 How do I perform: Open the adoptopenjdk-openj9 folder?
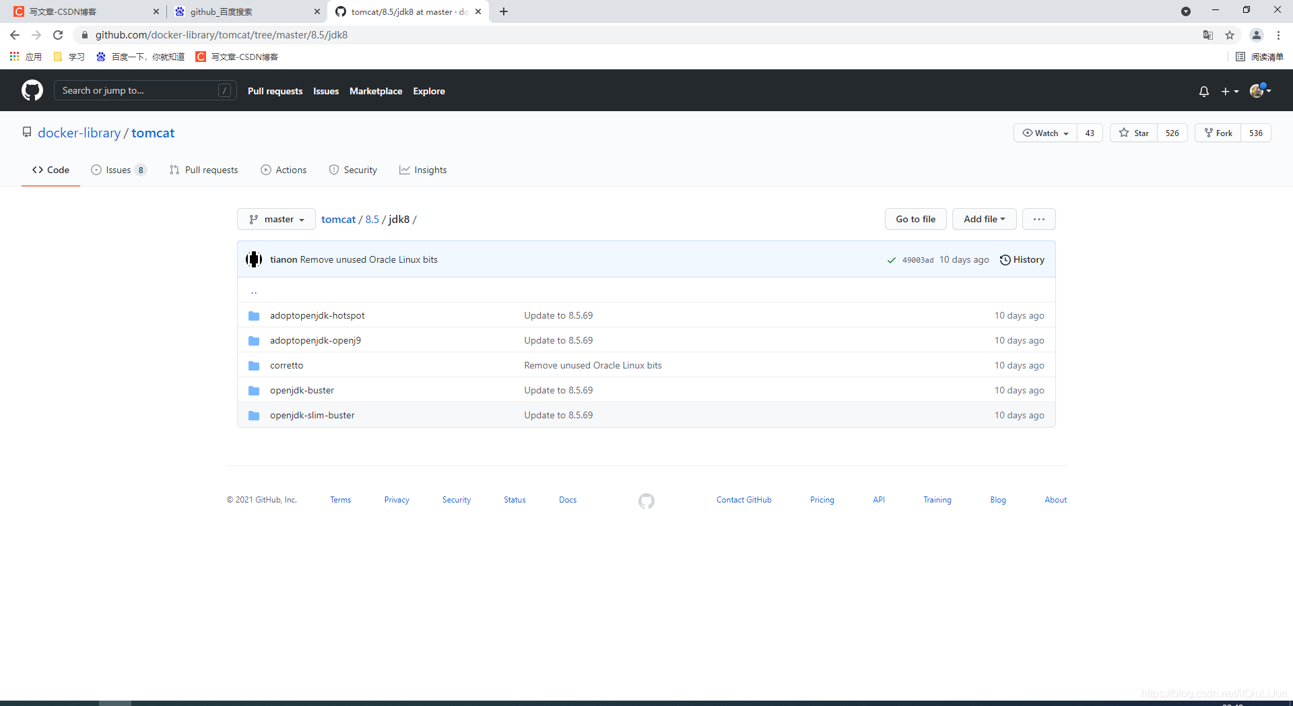pos(315,340)
